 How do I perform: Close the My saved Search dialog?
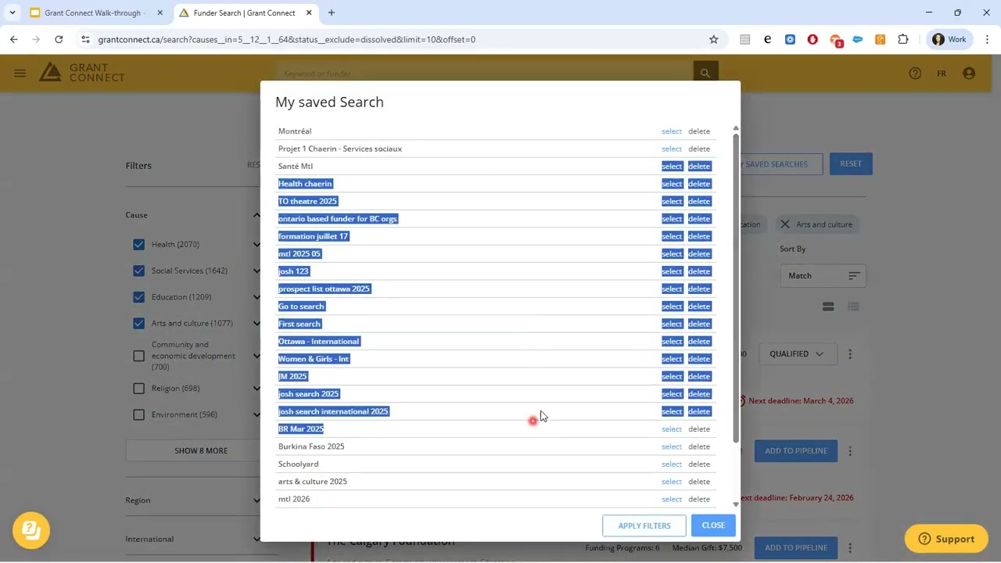pos(713,525)
